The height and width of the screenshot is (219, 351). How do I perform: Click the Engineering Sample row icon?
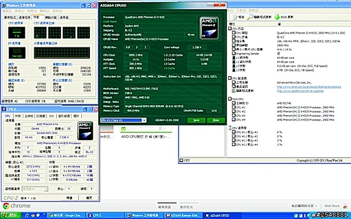[234, 54]
